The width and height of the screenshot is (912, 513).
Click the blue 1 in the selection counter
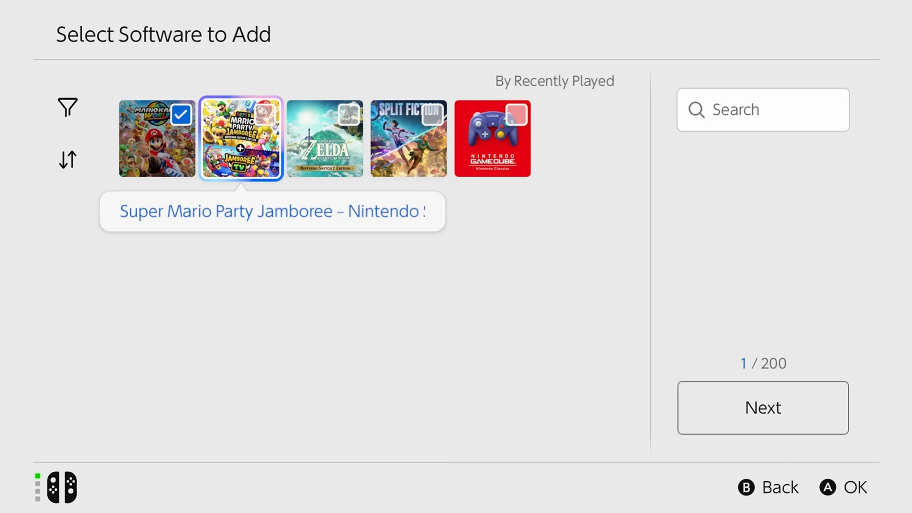click(x=743, y=363)
